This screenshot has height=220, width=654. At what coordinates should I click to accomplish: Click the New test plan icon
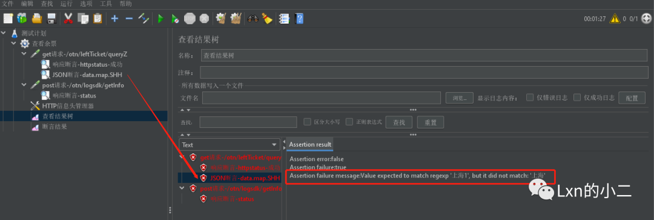(8, 18)
